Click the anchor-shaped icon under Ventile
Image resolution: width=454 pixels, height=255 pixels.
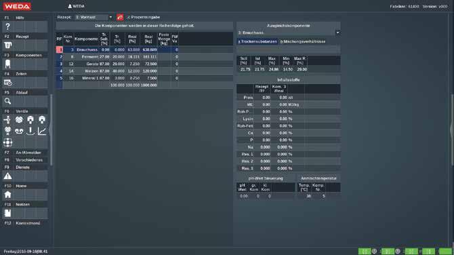[30, 131]
